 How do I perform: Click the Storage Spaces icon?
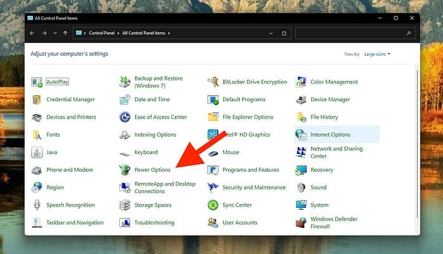click(125, 205)
